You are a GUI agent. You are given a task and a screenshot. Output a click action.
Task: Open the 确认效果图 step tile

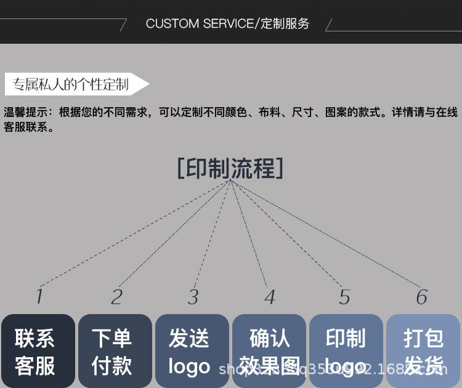coord(269,351)
